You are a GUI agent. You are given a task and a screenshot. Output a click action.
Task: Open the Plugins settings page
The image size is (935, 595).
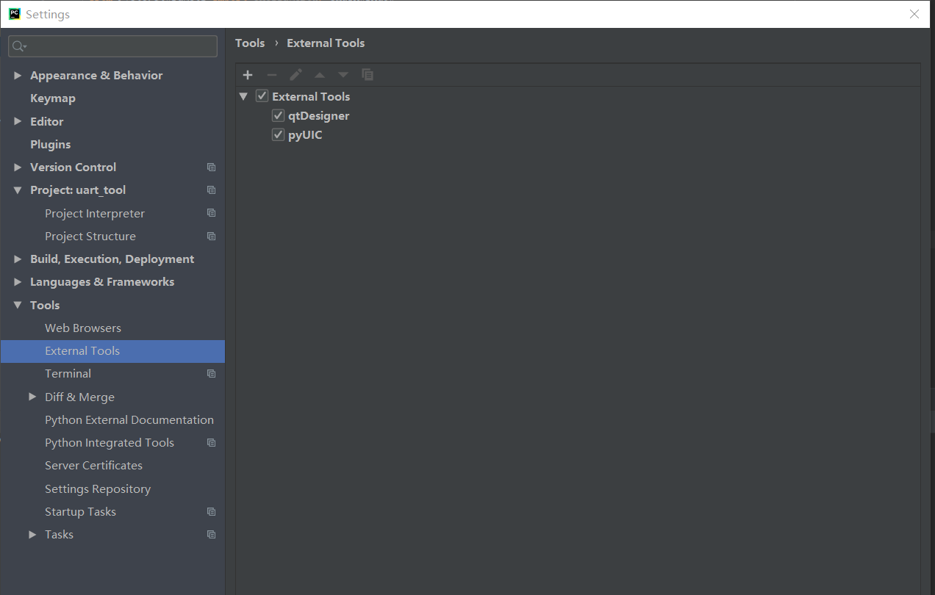(51, 145)
